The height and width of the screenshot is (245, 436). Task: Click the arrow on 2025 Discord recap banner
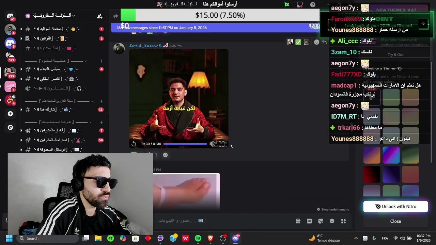423,23
